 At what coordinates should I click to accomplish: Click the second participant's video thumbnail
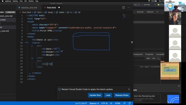pos(175,18)
